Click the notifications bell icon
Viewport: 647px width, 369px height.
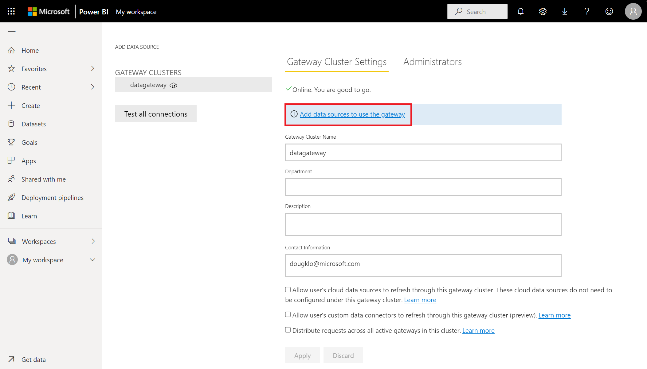[520, 11]
